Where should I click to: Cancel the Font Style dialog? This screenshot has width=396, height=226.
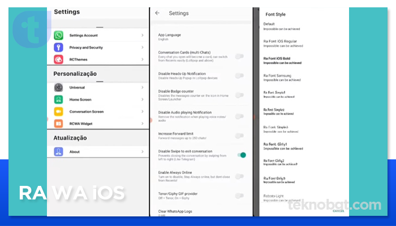[x=338, y=211]
